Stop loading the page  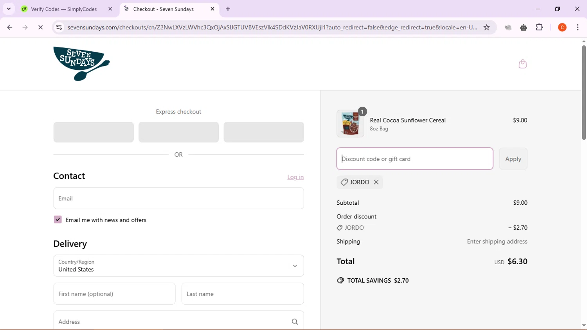coord(40,27)
